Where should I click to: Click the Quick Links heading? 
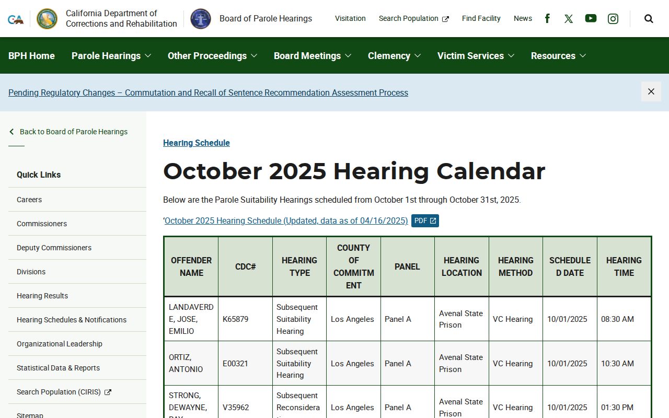[x=39, y=175]
